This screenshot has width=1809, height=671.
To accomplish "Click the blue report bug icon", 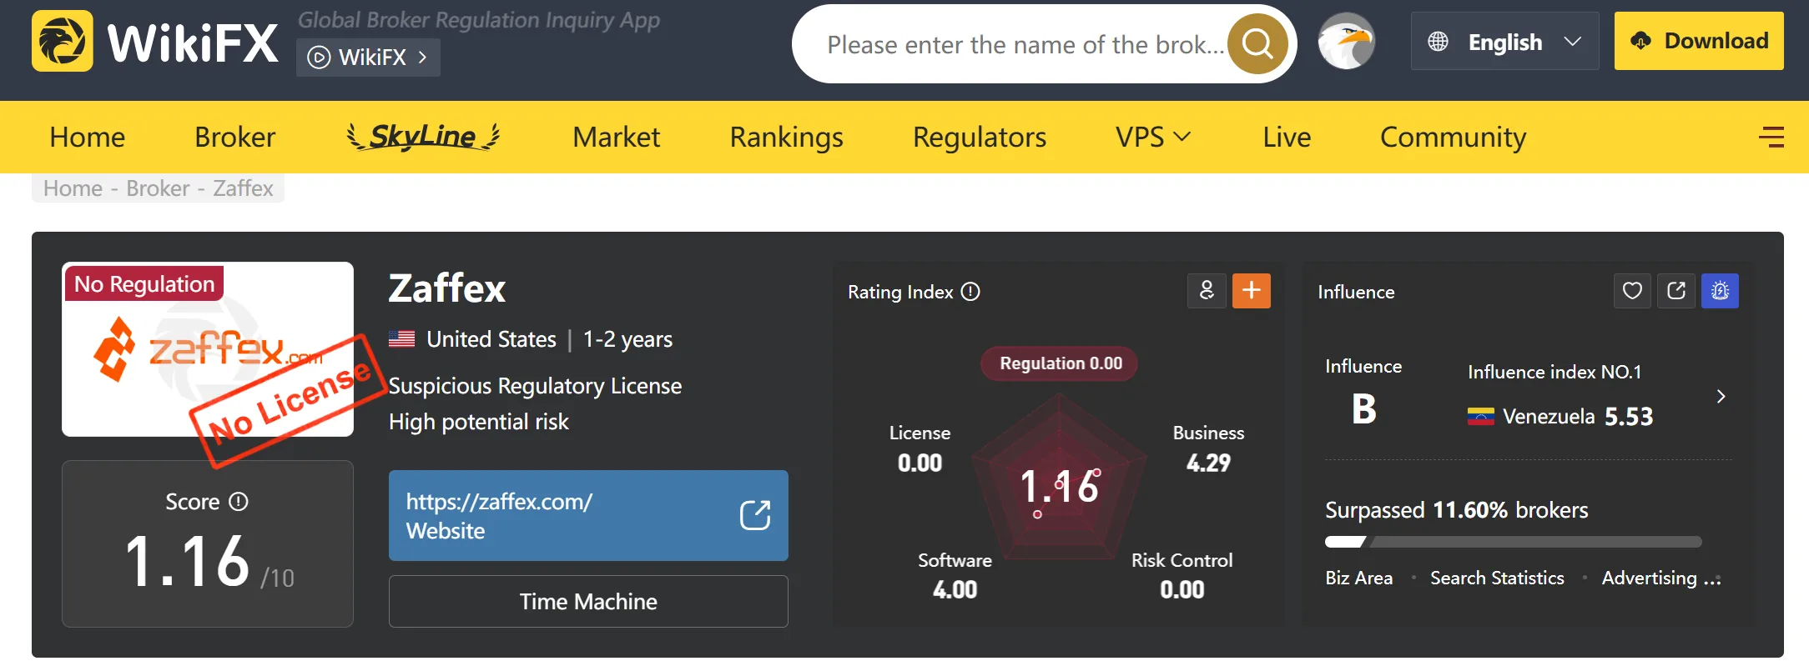I will click(x=1720, y=291).
